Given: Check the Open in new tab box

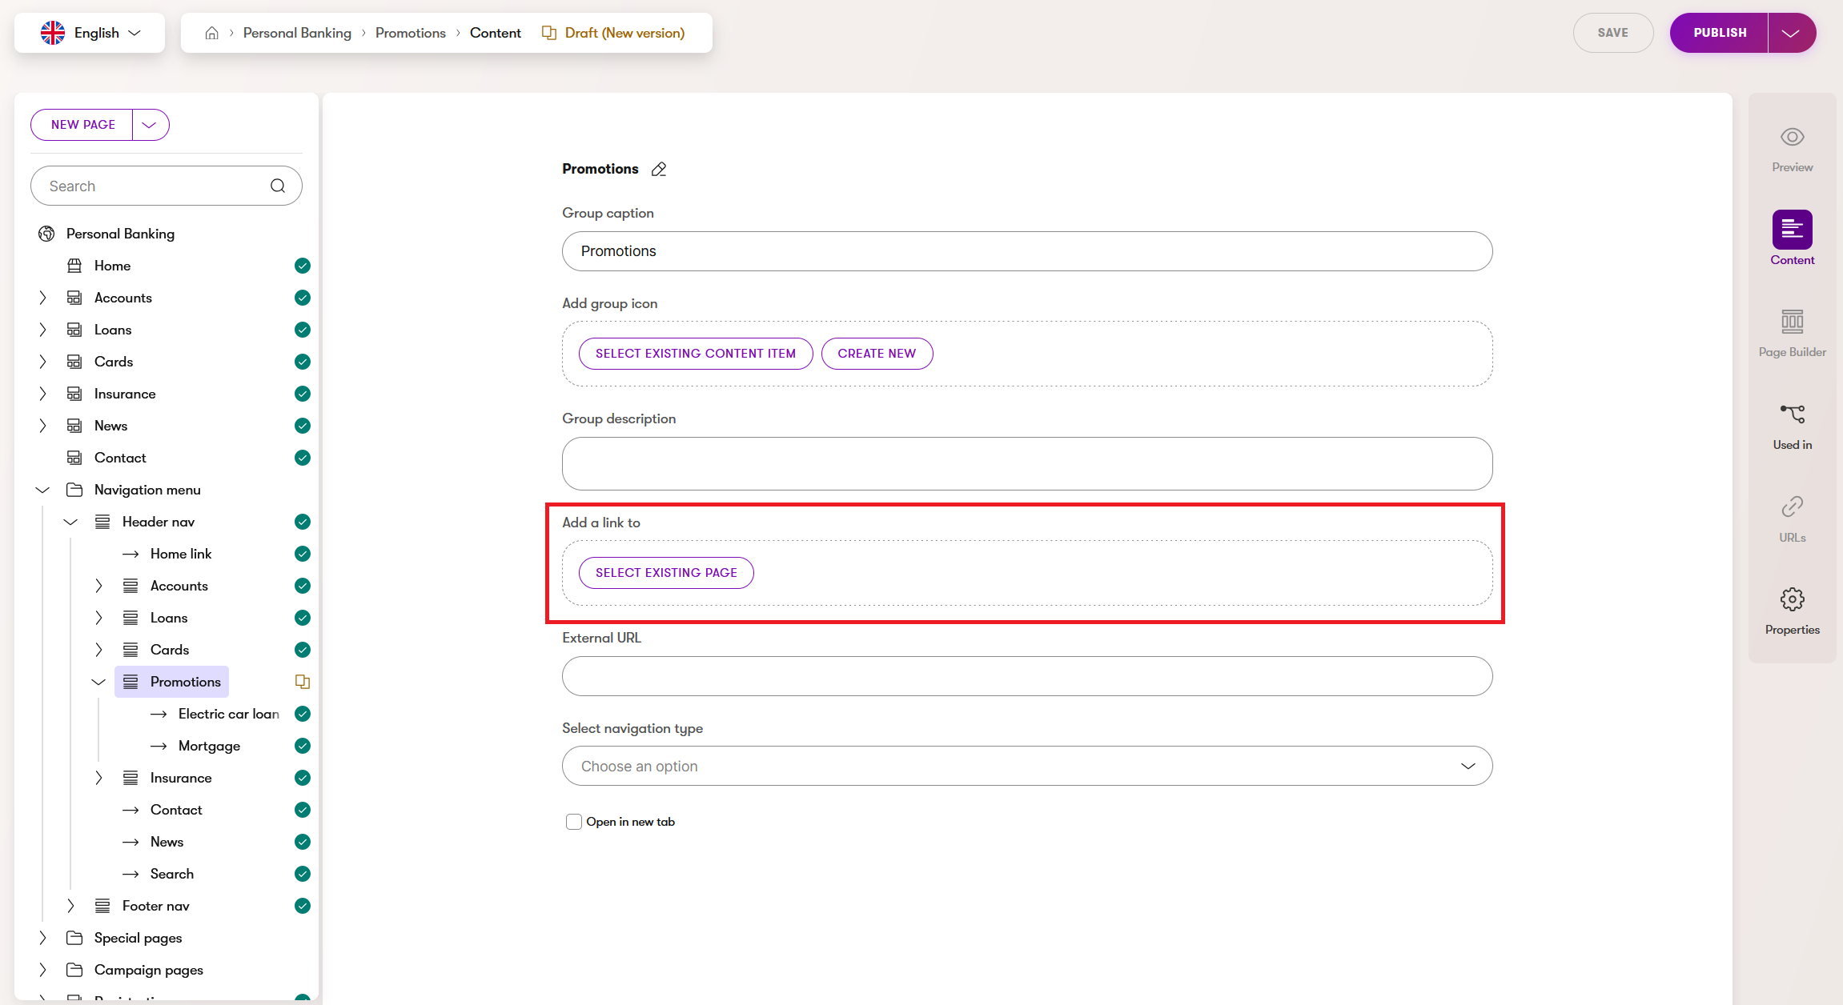Looking at the screenshot, I should pyautogui.click(x=573, y=822).
